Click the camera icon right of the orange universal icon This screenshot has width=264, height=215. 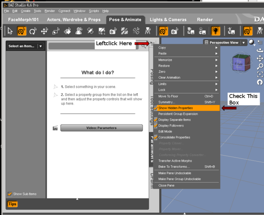point(175,31)
